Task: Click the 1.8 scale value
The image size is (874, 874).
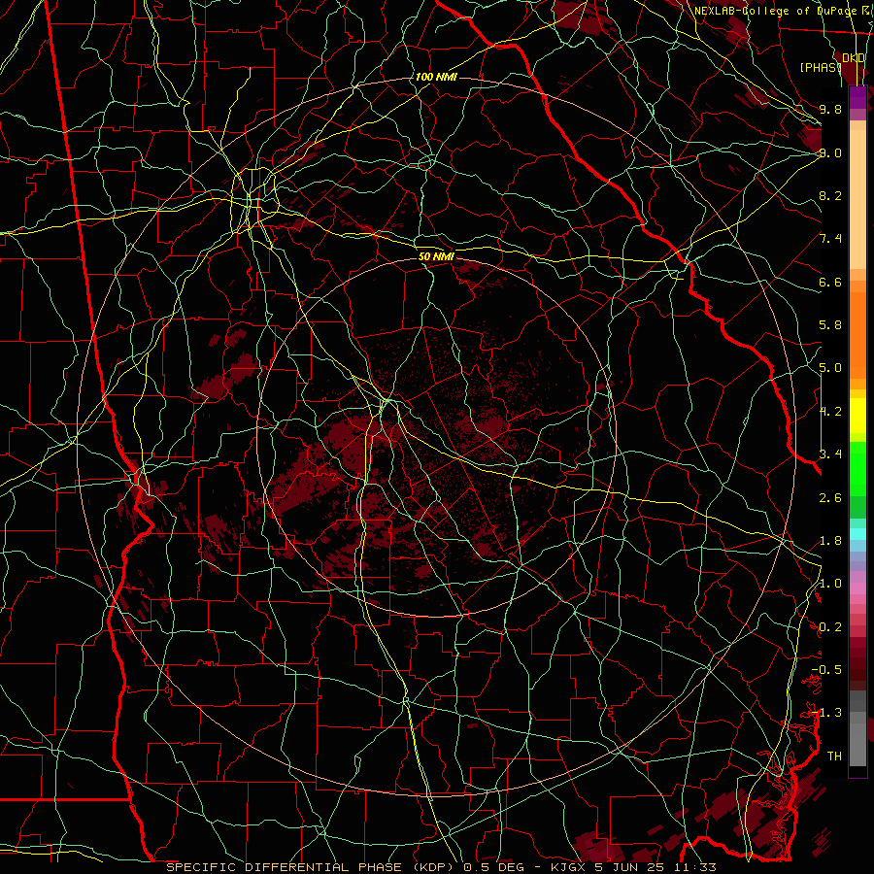Action: pos(830,541)
